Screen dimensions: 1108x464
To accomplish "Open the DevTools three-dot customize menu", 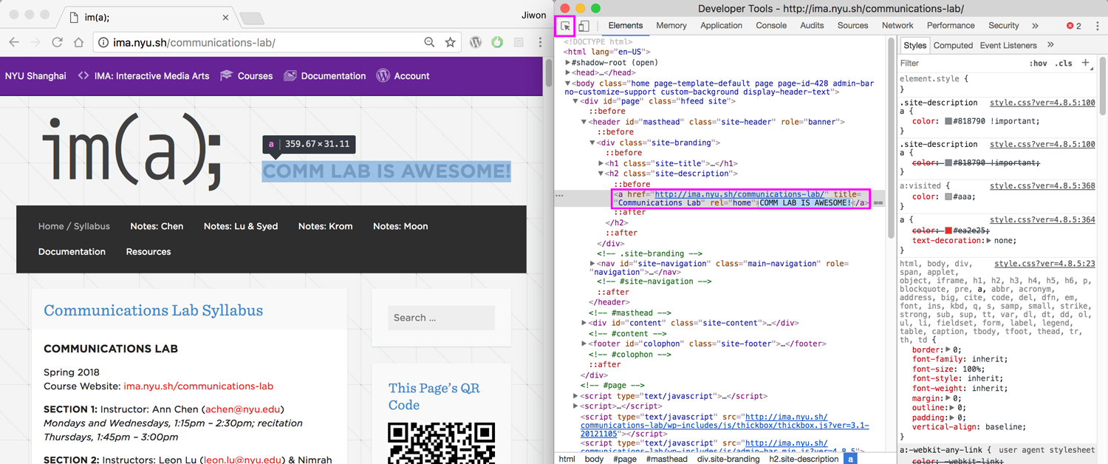I will point(1097,26).
